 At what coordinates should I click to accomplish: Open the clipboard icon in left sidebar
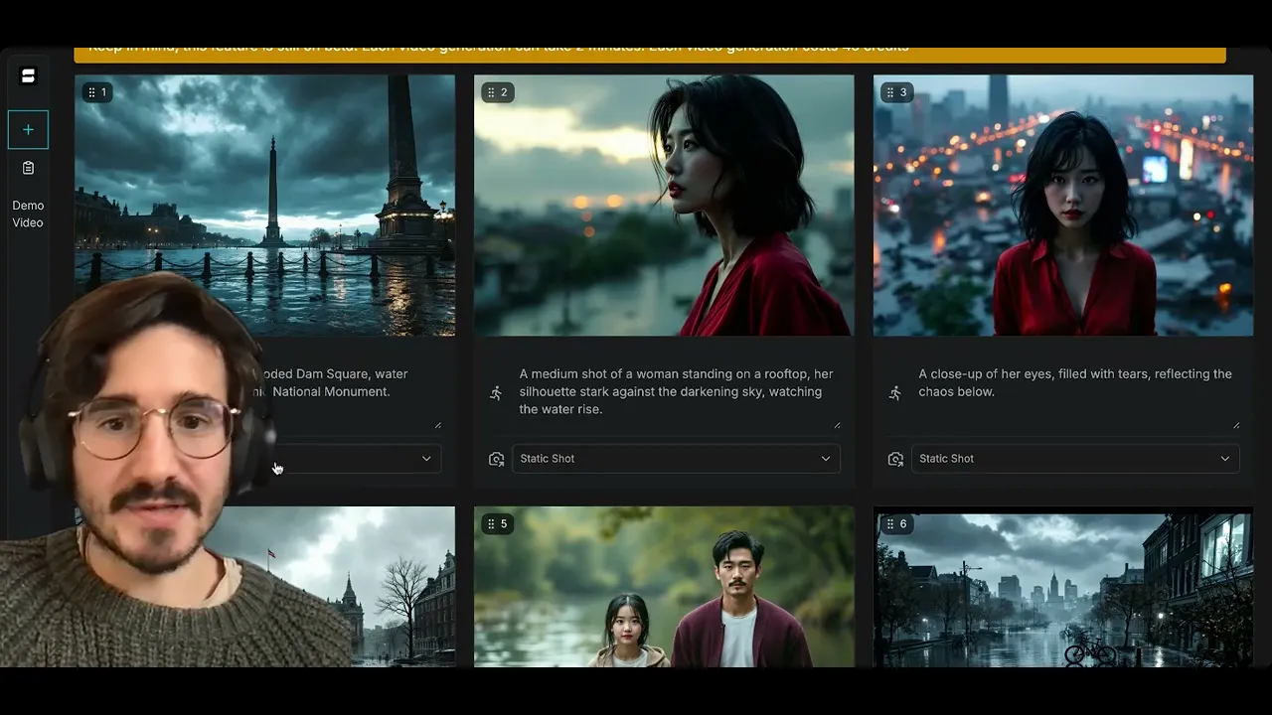[x=28, y=168]
